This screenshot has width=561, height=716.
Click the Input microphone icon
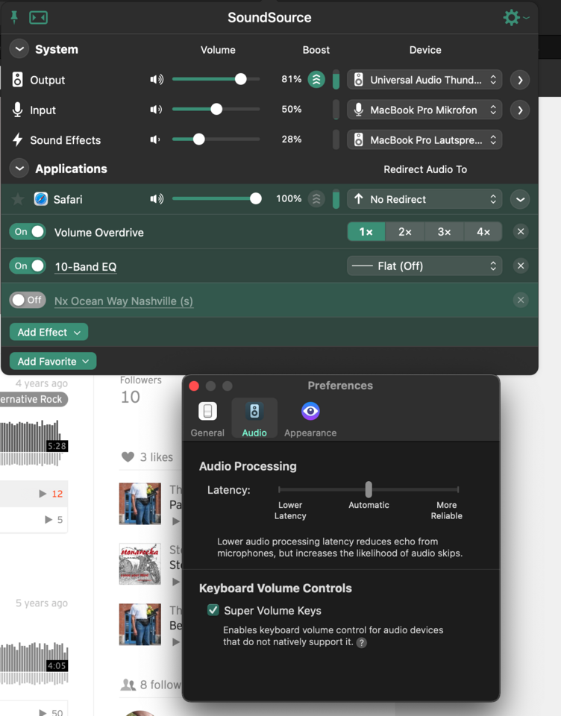coord(17,110)
